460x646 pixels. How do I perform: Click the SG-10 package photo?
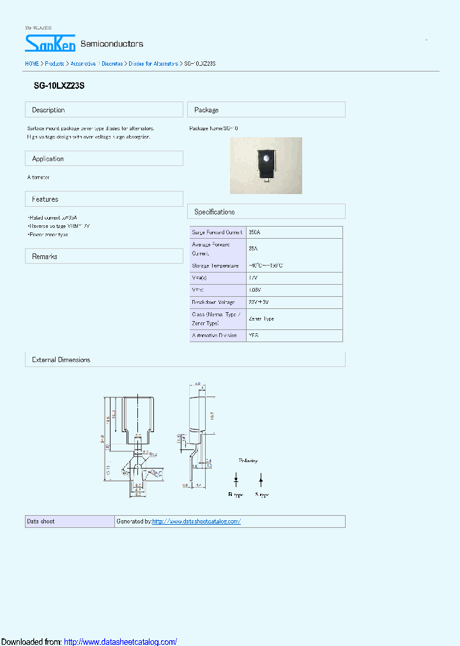266,165
